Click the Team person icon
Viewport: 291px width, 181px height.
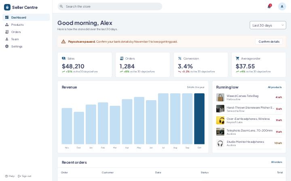7,39
